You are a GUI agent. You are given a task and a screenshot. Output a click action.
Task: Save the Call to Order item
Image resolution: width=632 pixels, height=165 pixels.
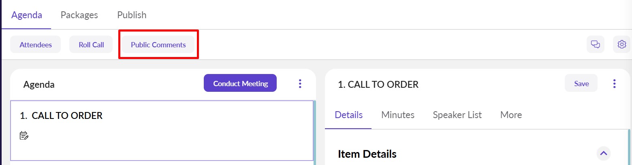(581, 83)
